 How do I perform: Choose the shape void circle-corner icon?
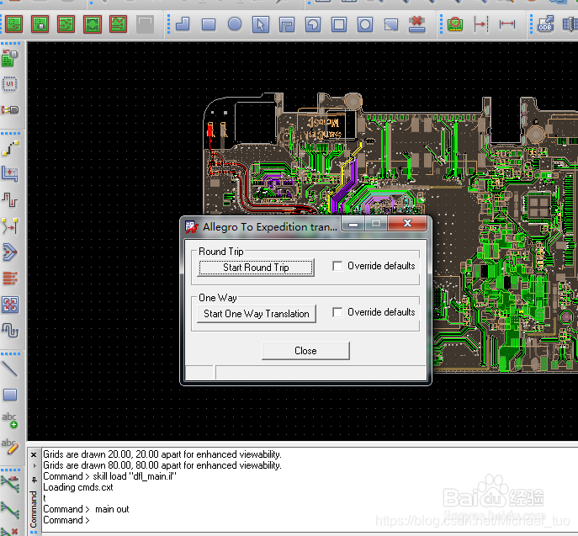[x=313, y=24]
